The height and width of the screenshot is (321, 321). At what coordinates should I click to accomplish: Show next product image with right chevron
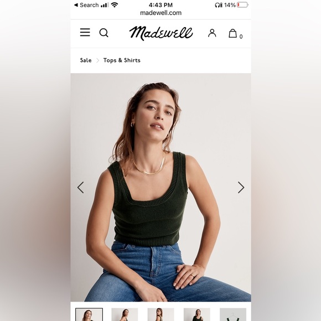point(241,187)
